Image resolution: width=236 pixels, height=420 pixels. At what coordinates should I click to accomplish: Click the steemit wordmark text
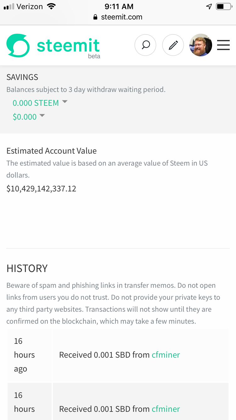[68, 46]
